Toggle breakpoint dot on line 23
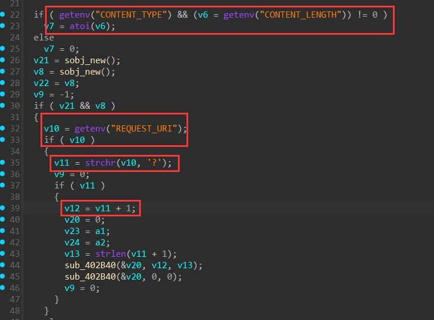The width and height of the screenshot is (434, 320). [x=2, y=26]
